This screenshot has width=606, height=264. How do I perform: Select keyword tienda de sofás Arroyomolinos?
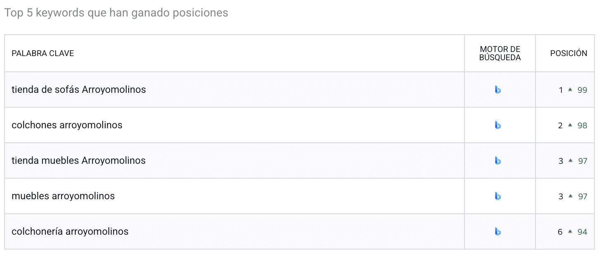click(x=79, y=90)
